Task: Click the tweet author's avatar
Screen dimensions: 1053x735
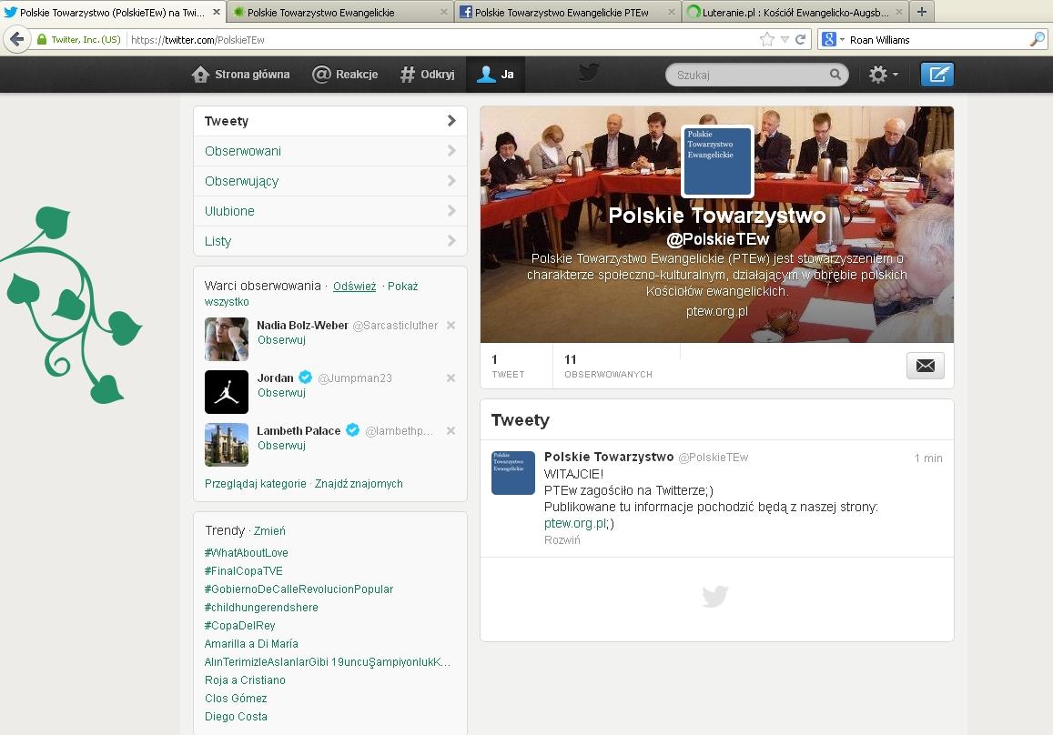Action: pos(513,473)
